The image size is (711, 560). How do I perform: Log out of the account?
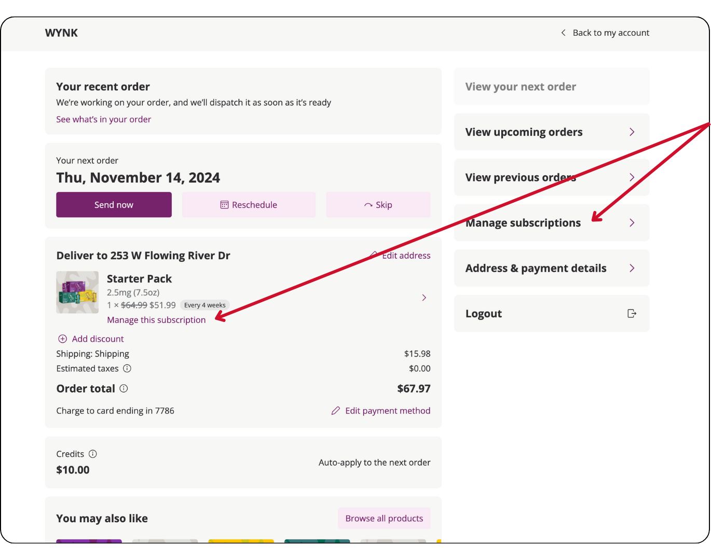552,313
